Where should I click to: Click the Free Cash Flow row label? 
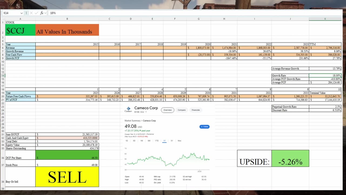point(20,55)
